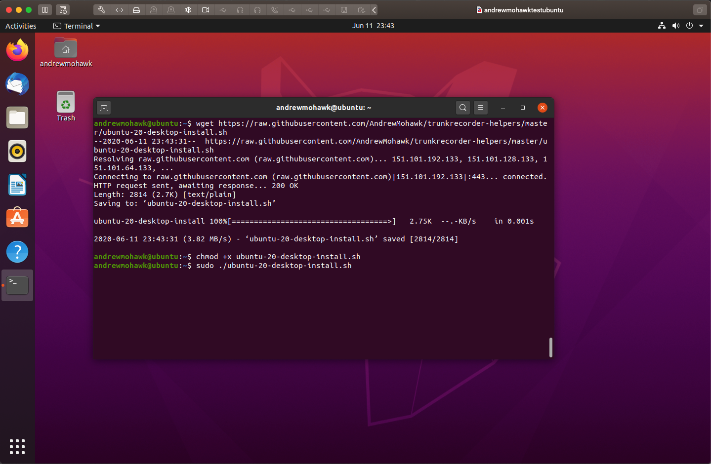This screenshot has height=464, width=711.
Task: Open virtual machine settings wrench icon
Action: tap(102, 10)
